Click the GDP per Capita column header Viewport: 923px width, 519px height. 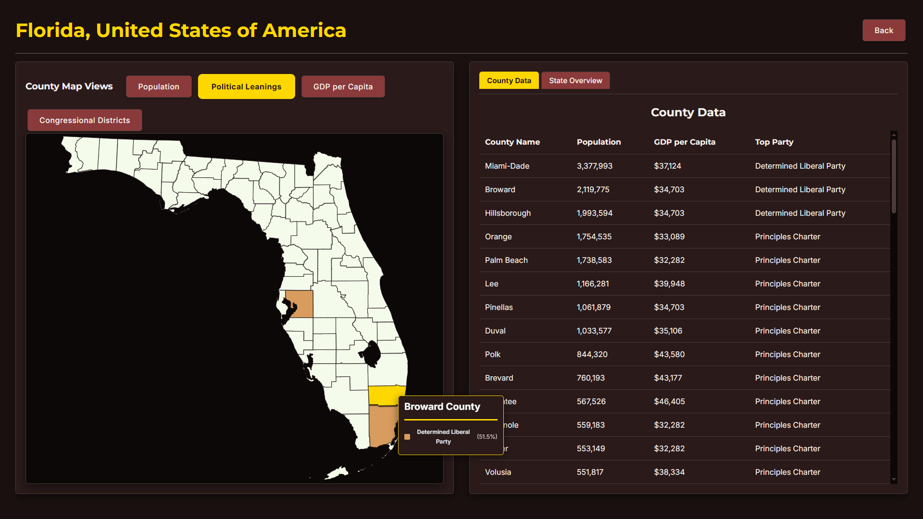684,142
